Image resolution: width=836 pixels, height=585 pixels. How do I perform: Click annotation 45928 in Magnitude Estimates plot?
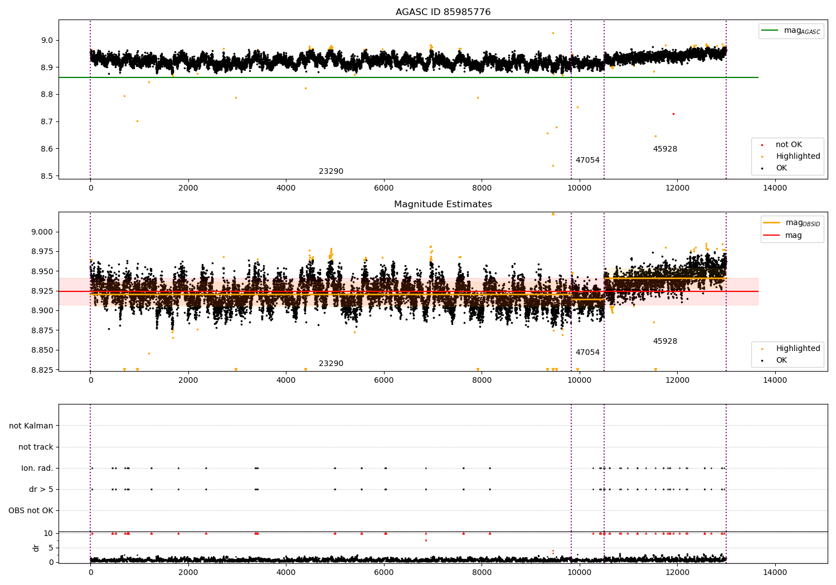click(665, 342)
